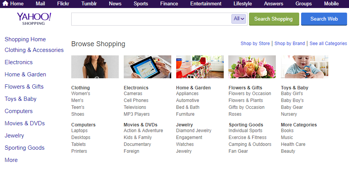Open Flowers by Occasion link

pyautogui.click(x=250, y=94)
